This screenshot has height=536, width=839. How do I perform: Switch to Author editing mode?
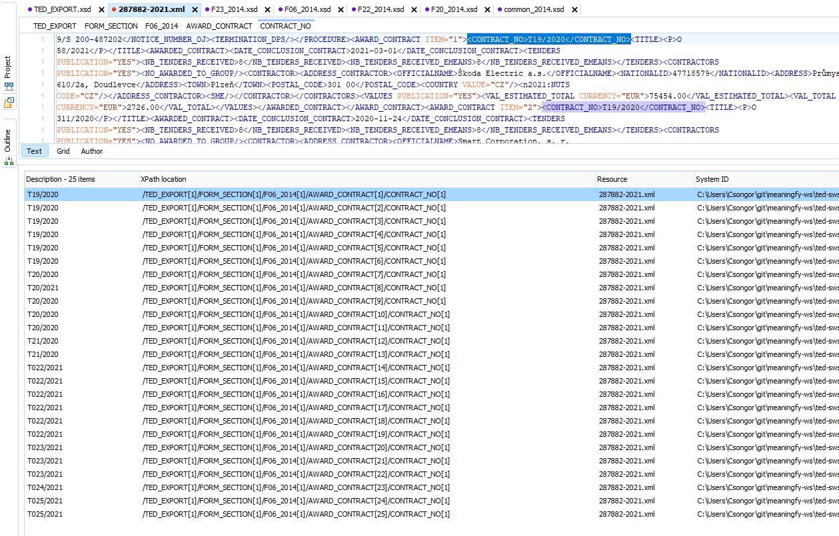91,151
